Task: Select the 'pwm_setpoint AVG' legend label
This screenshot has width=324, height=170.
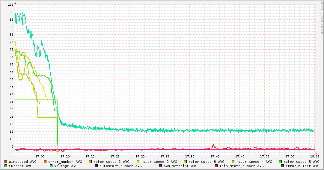Action: click(180, 166)
